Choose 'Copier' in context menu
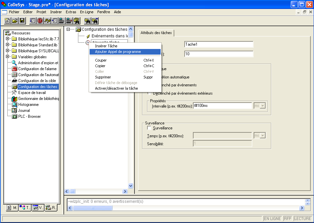 click(125, 66)
